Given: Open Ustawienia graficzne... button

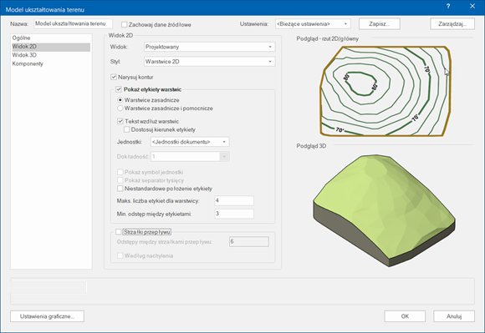Looking at the screenshot, I should (x=47, y=316).
